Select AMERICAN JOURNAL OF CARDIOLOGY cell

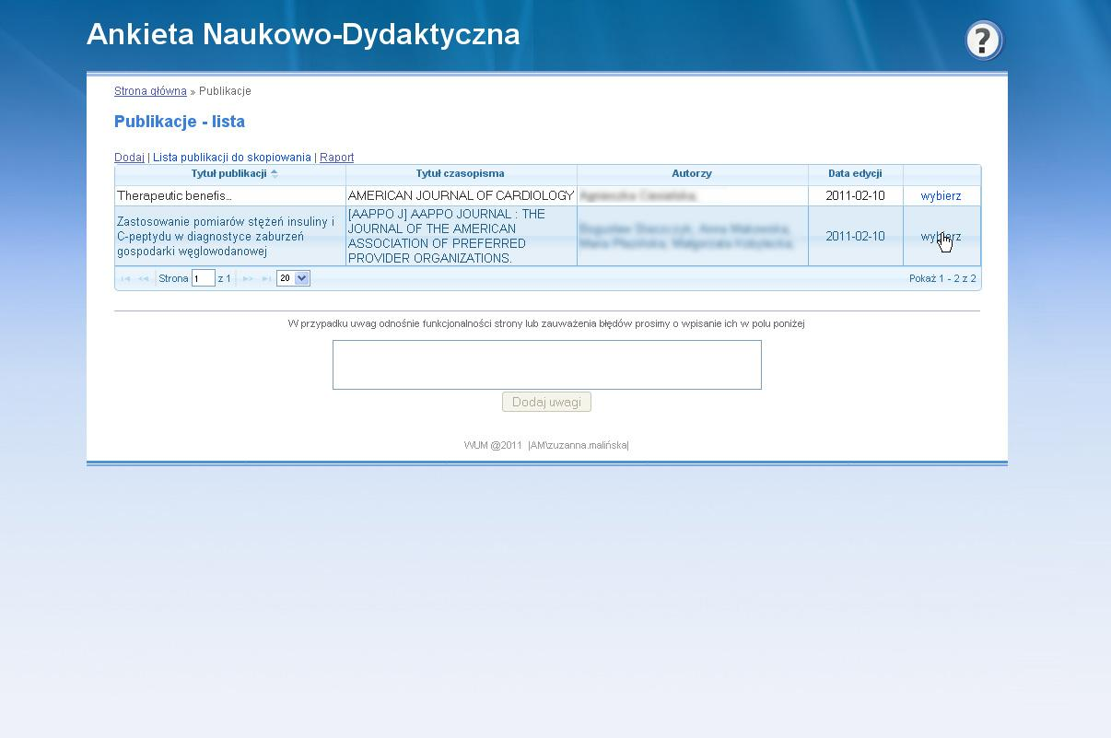[462, 196]
